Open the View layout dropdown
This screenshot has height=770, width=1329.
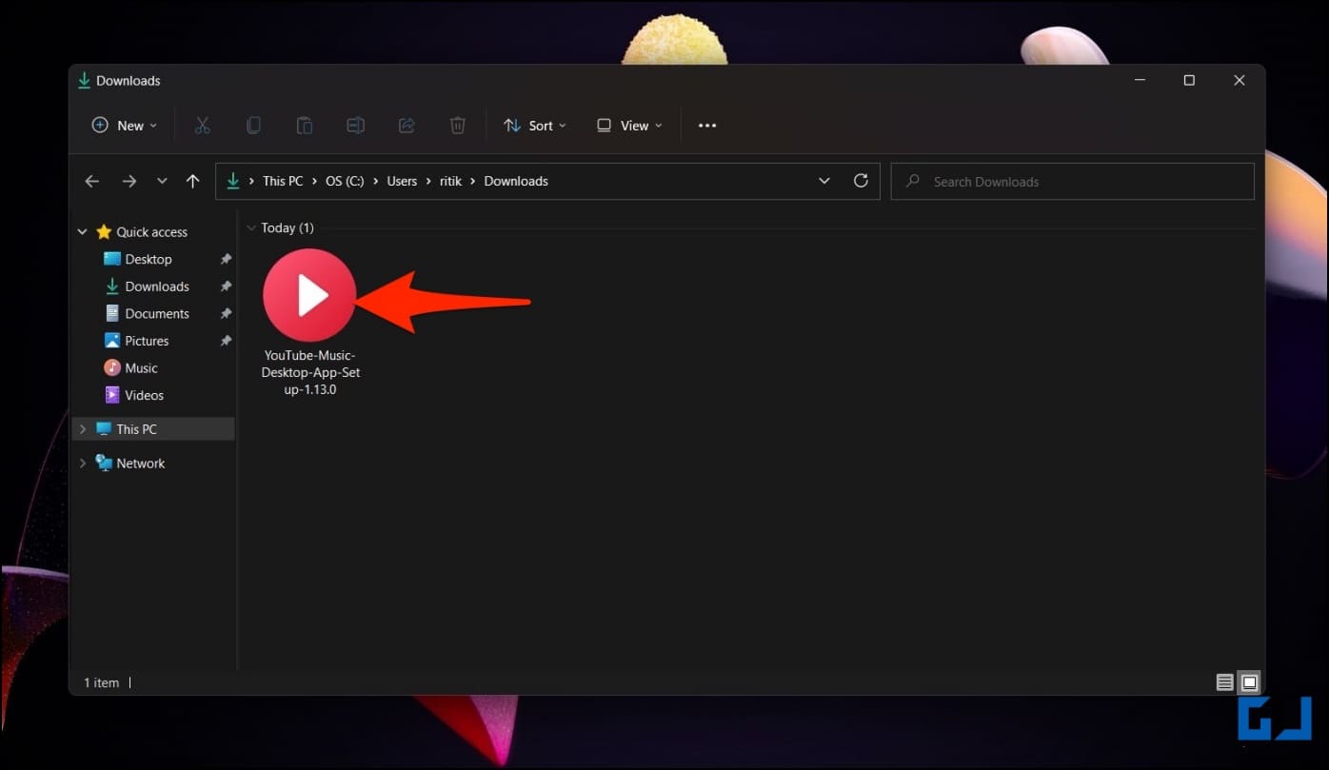(629, 126)
